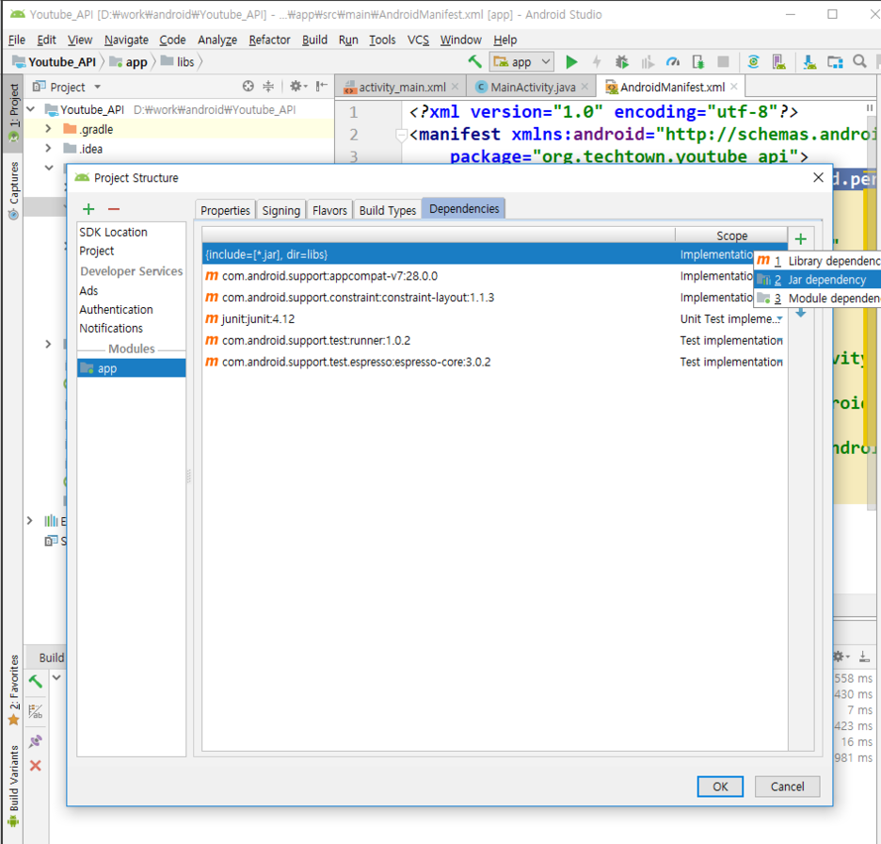
Task: Click the Attach debugger to process icon
Action: point(697,62)
